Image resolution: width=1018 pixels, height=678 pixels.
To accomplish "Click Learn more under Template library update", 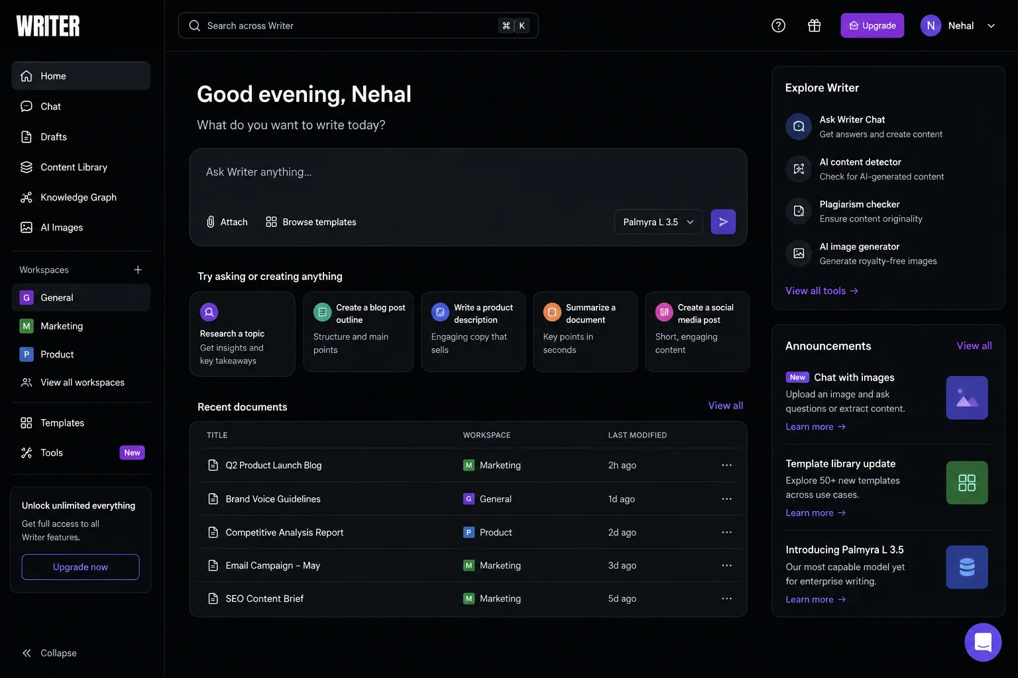I will tap(816, 512).
